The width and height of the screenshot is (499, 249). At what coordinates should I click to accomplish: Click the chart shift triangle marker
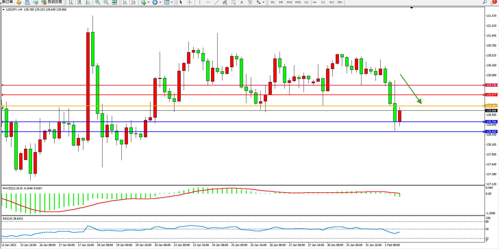[x=411, y=8]
